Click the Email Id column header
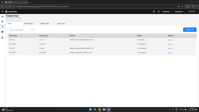 (72, 36)
